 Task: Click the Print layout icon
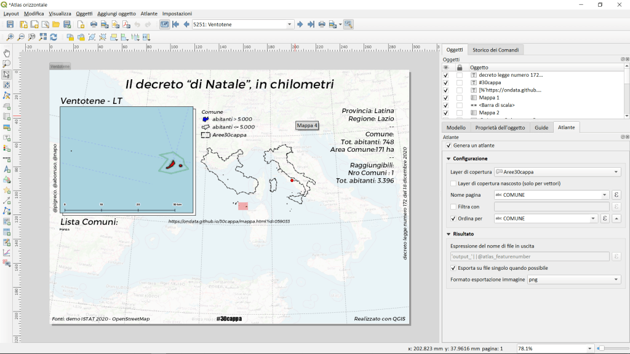[x=94, y=25]
